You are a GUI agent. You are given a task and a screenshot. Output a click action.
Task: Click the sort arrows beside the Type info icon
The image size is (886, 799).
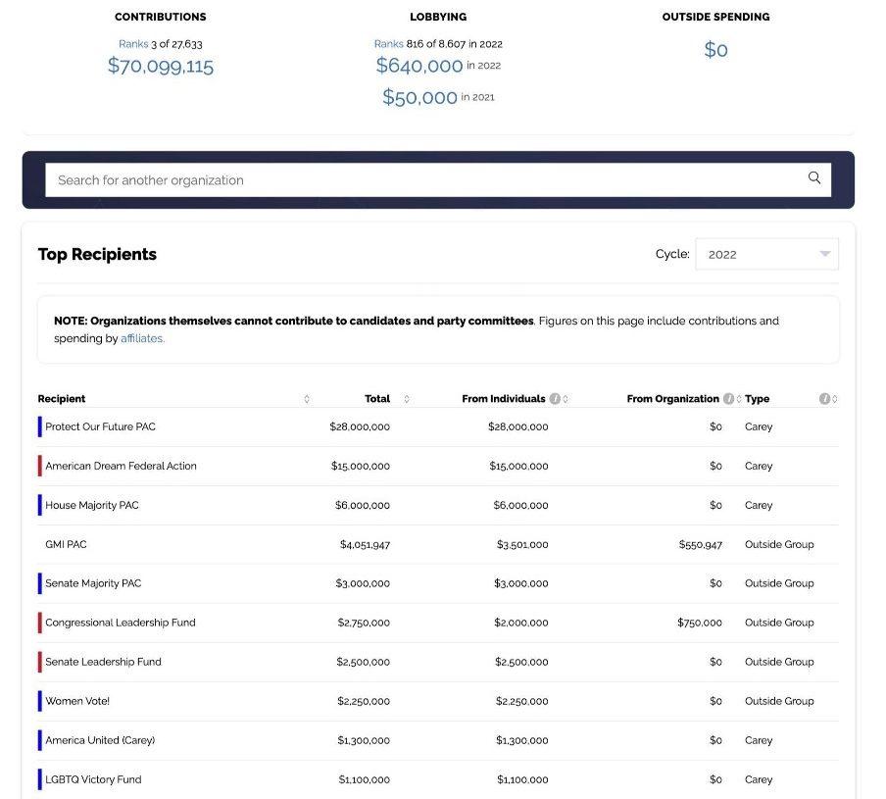[835, 399]
